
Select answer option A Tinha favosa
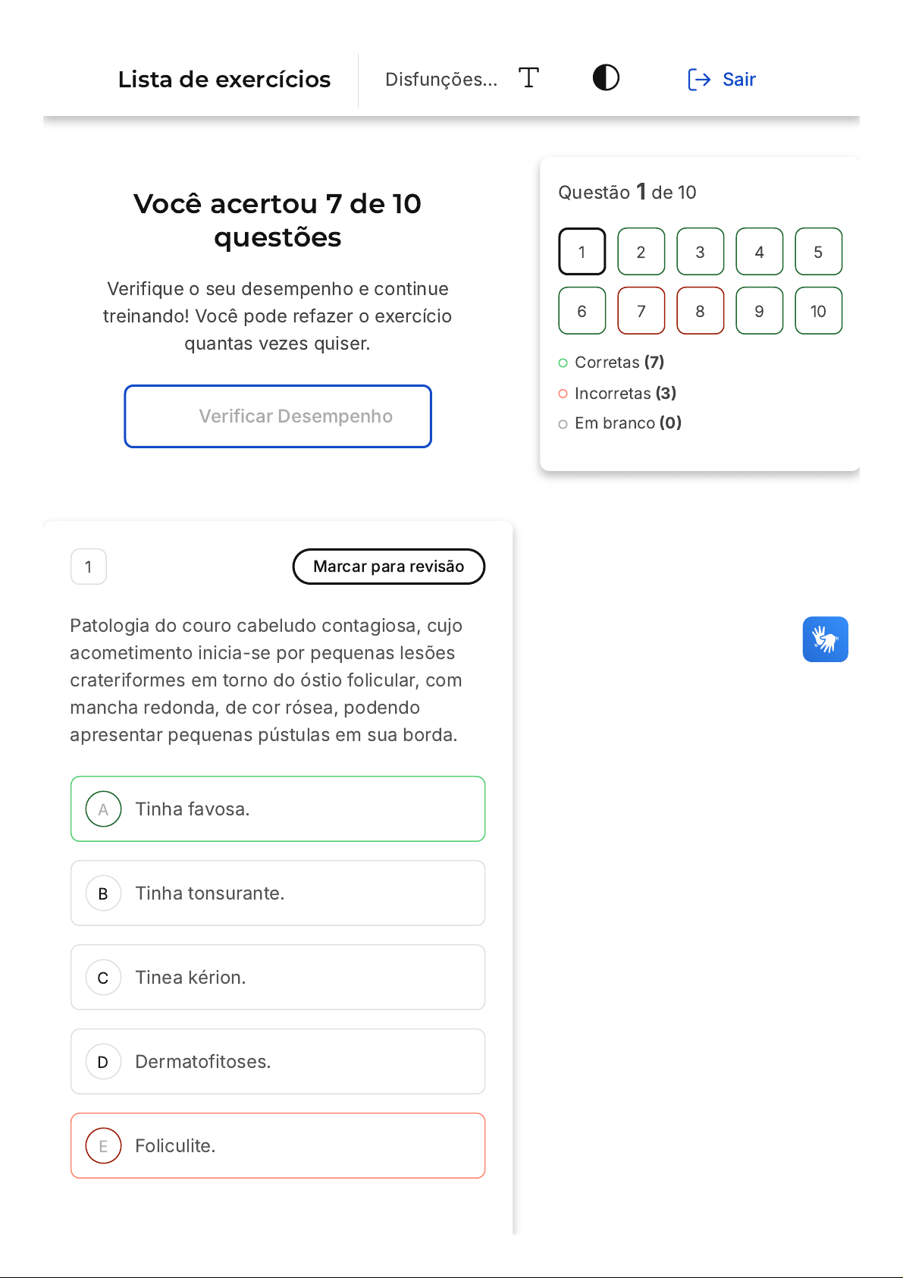pyautogui.click(x=277, y=809)
